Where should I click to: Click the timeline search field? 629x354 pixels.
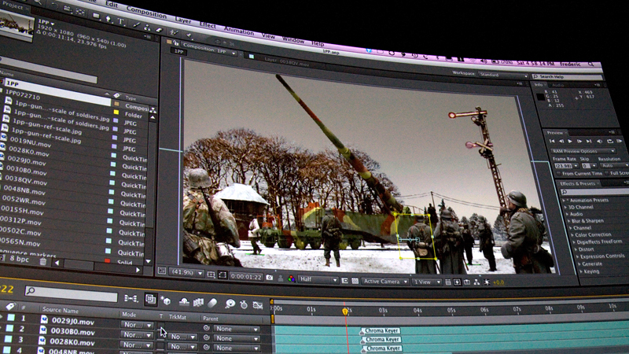[71, 293]
